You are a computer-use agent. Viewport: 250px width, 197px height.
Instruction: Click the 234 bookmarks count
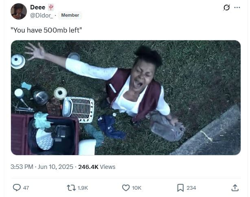point(191,188)
